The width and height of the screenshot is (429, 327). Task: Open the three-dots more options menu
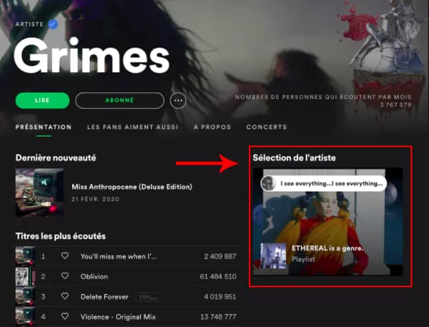(x=178, y=101)
